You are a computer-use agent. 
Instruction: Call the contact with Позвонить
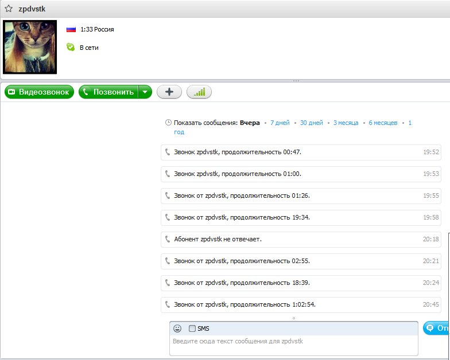pyautogui.click(x=108, y=92)
